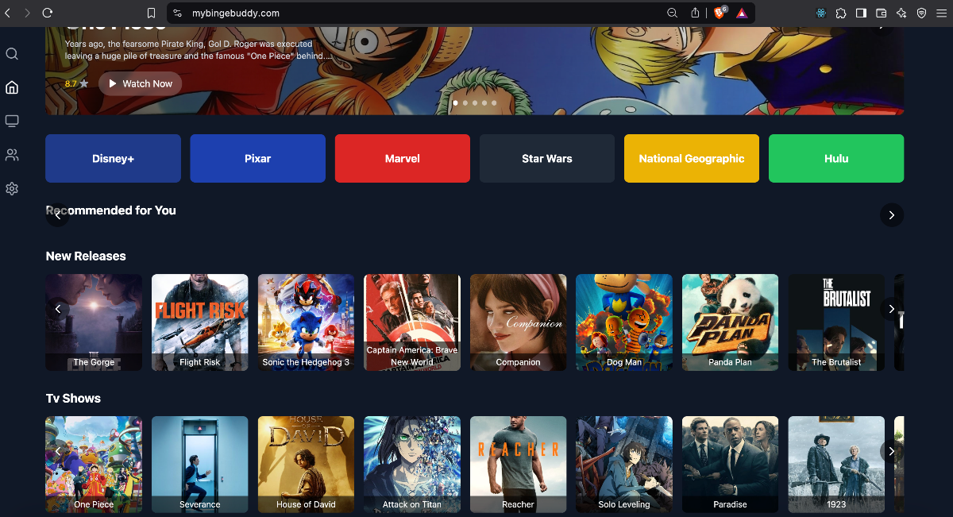Toggle the browser sidebar panel icon
The image size is (953, 517).
coord(862,13)
